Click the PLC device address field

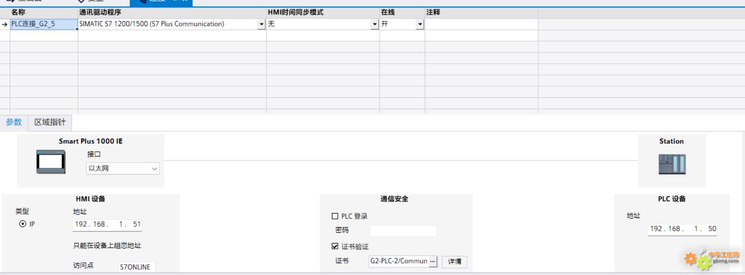tap(683, 229)
